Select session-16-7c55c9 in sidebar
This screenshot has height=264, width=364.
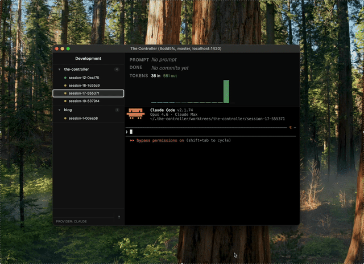(88, 86)
